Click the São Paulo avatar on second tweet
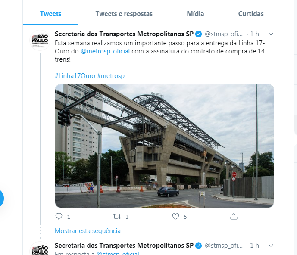The height and width of the screenshot is (255, 297). point(40,248)
